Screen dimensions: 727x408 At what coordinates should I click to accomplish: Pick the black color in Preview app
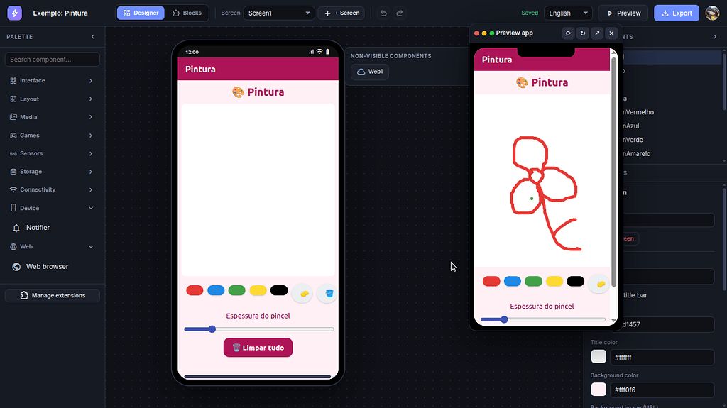point(575,281)
